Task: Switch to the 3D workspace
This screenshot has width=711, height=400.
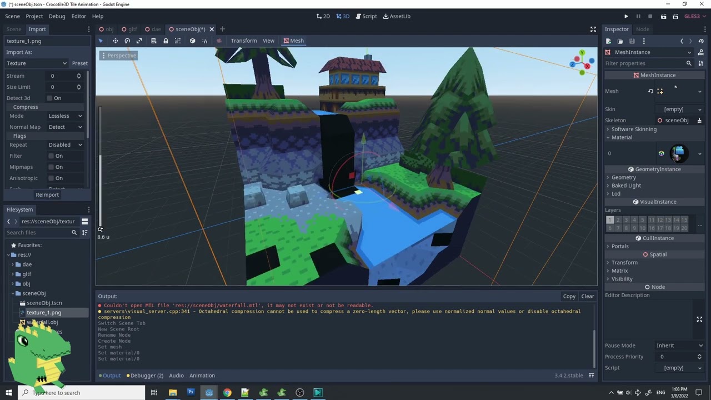Action: (x=343, y=16)
